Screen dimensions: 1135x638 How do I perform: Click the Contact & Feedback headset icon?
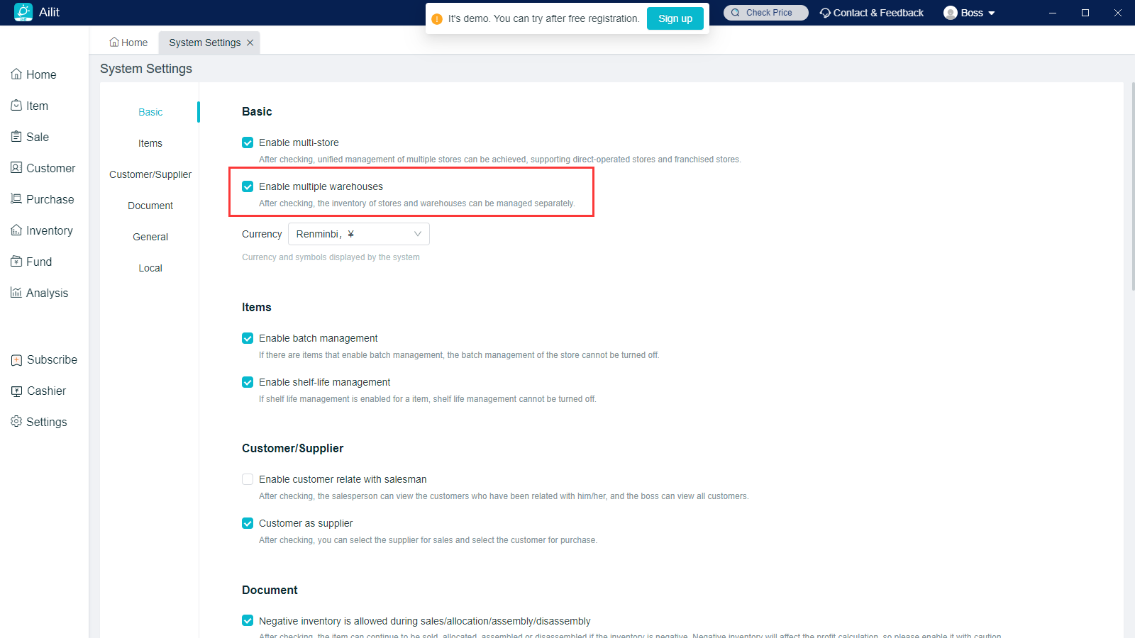tap(825, 13)
